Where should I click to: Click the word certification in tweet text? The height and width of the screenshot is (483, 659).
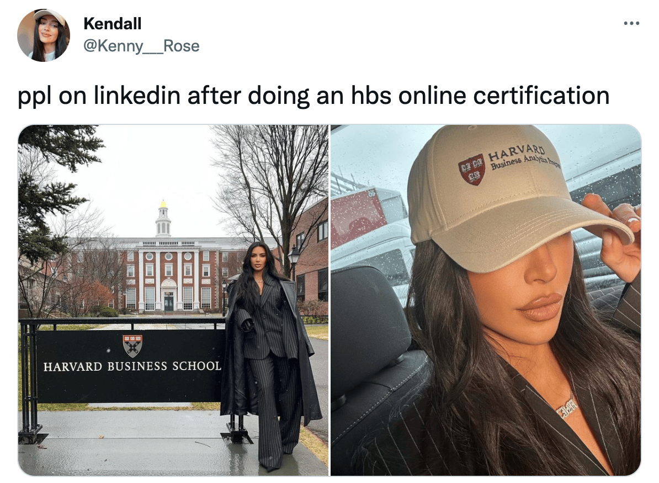coord(541,95)
